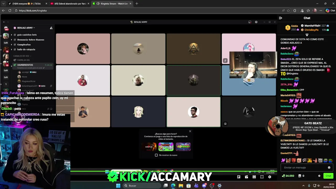
Task: Show hidden system tray icons chevron
Action: click(x=303, y=186)
